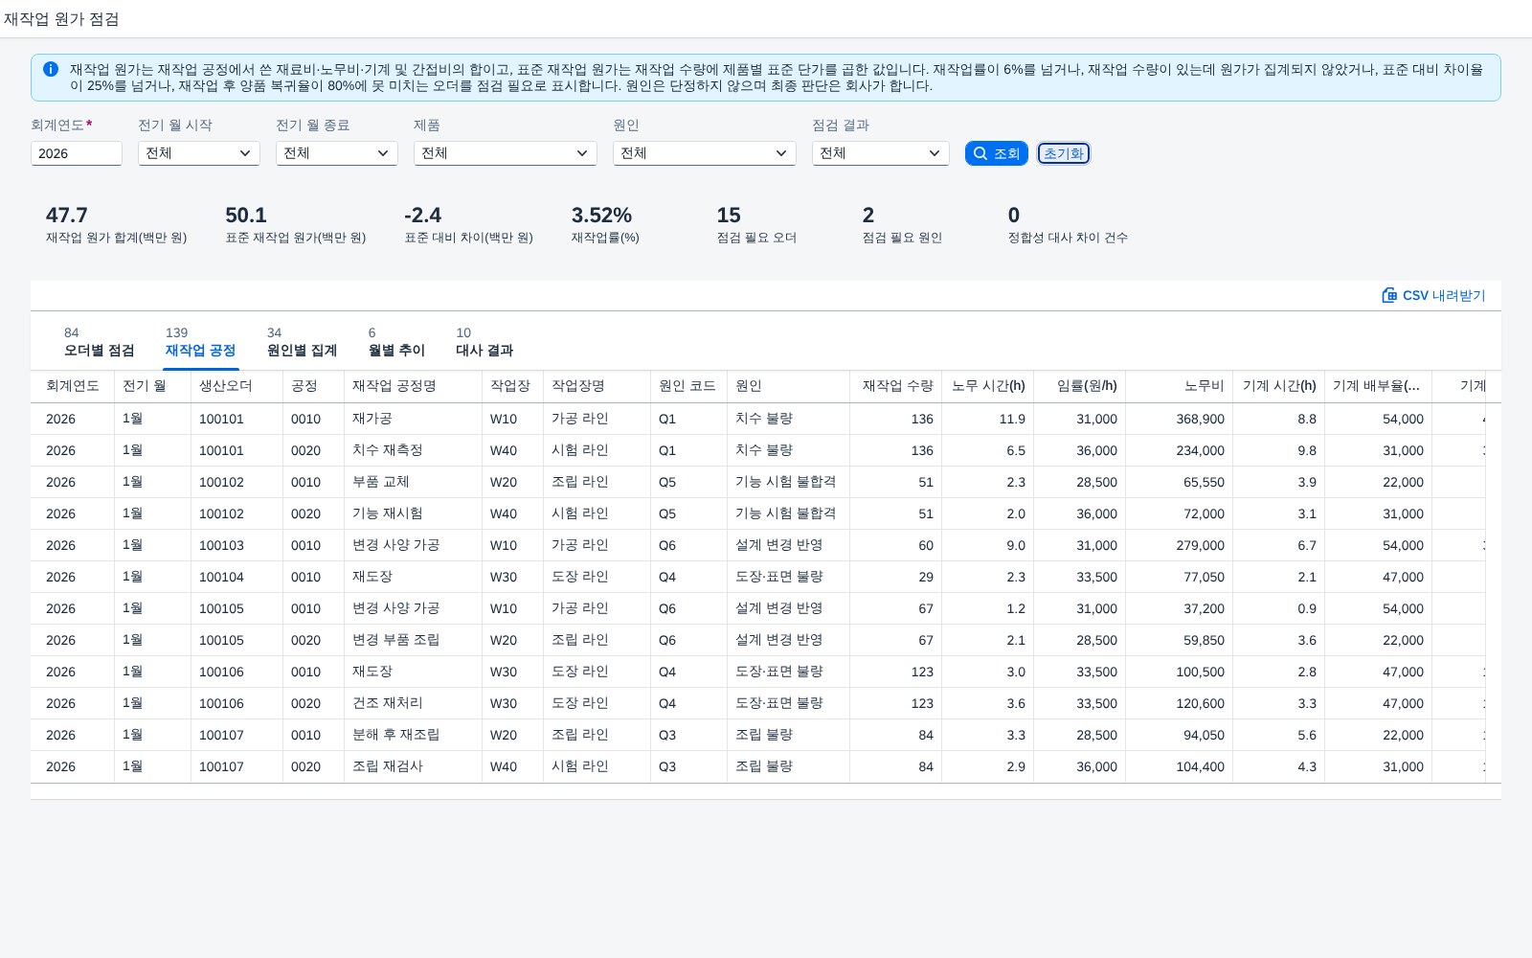Screen dimensions: 1532x958
Task: Click the 재작업 공정명 column header
Action: [414, 386]
